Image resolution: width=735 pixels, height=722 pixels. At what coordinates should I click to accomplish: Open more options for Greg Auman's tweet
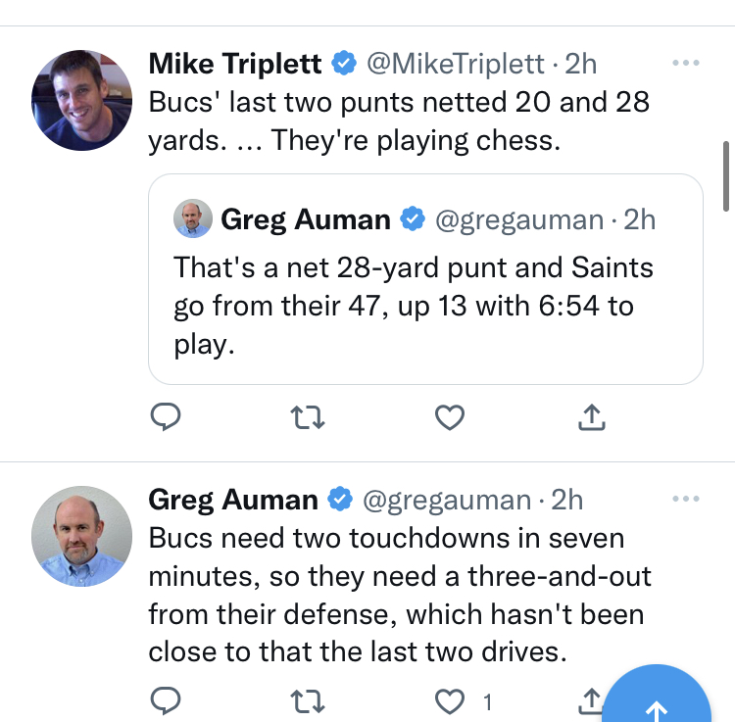tap(686, 500)
